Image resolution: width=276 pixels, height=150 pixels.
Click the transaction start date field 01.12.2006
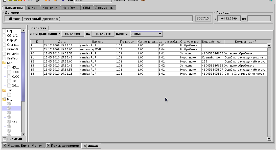[73, 34]
